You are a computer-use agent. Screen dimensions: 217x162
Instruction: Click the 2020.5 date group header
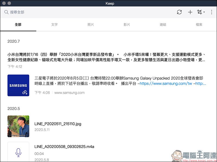click(14, 109)
